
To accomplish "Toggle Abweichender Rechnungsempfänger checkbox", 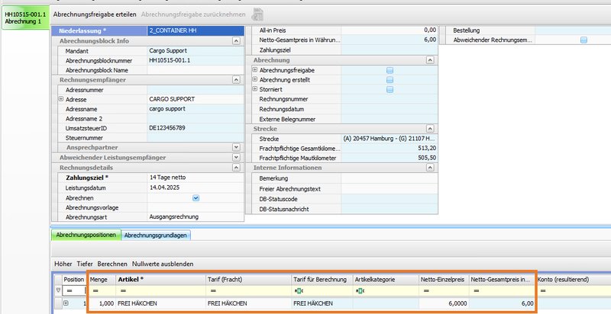I will point(584,40).
